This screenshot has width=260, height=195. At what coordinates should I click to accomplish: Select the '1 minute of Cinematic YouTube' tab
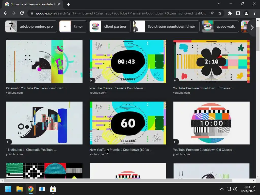pyautogui.click(x=32, y=4)
